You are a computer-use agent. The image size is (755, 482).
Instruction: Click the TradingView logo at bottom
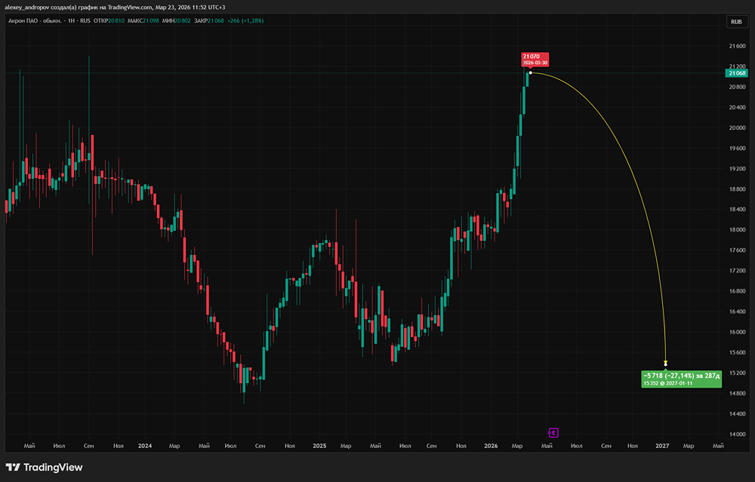(45, 467)
